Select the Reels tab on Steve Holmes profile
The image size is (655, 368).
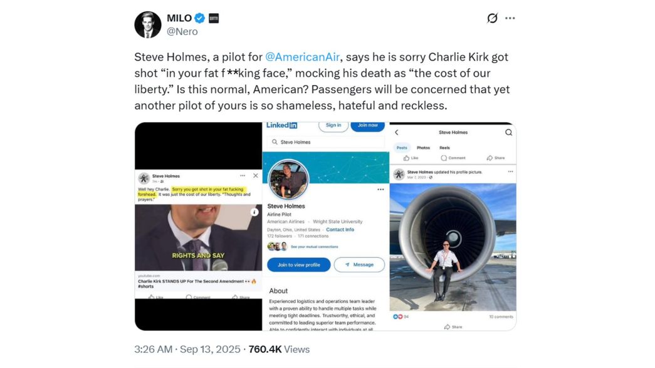444,148
